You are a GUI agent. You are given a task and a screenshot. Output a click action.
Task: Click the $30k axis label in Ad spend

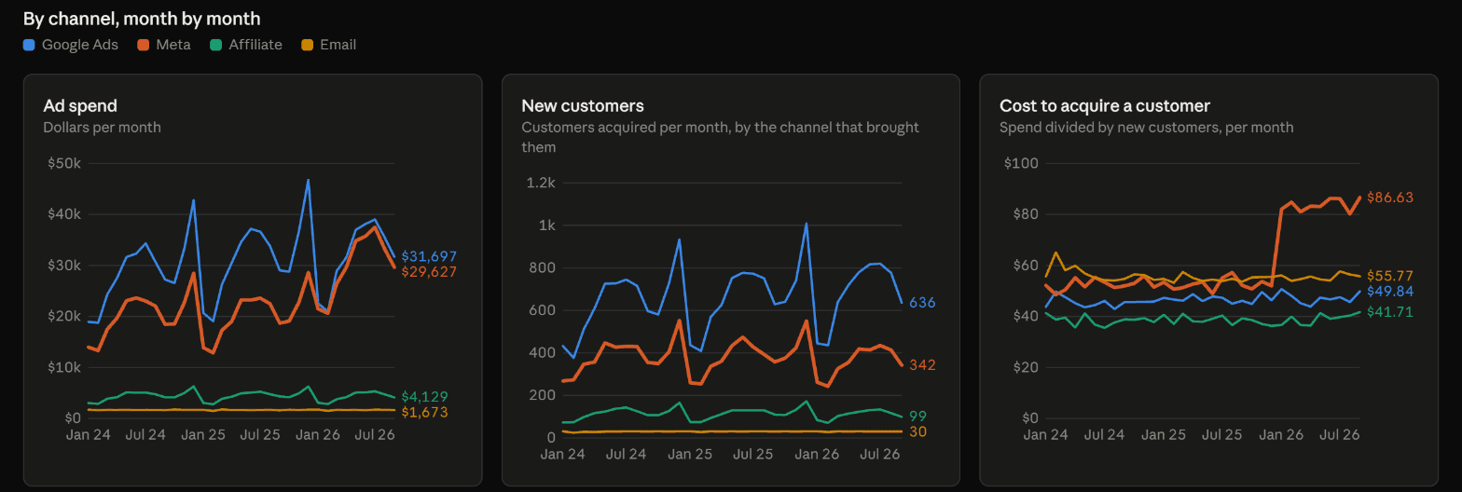tap(64, 266)
